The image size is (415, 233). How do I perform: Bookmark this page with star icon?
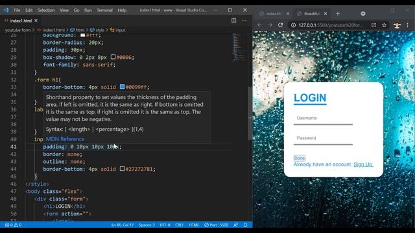click(x=385, y=25)
